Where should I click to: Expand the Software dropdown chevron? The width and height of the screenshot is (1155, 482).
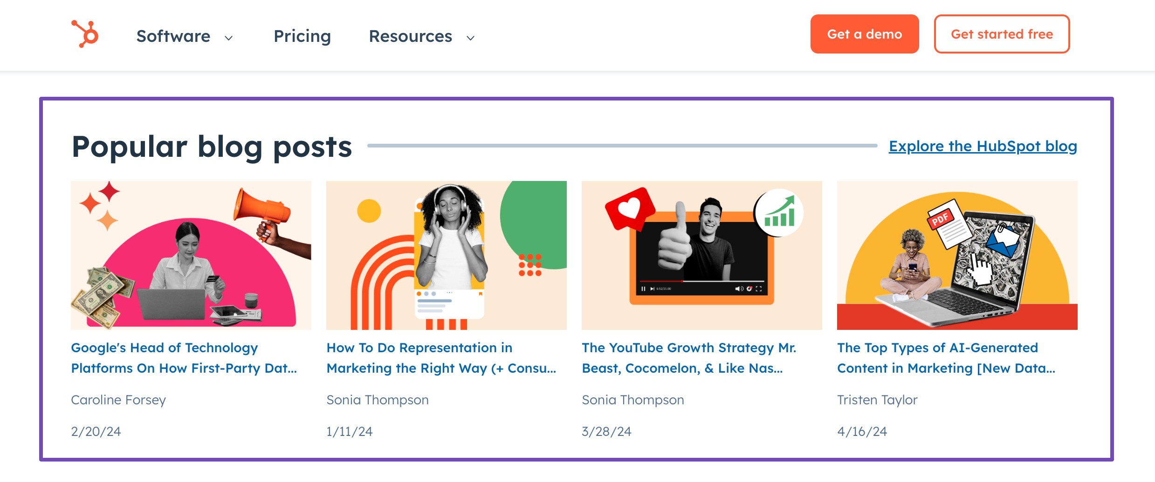click(x=228, y=38)
